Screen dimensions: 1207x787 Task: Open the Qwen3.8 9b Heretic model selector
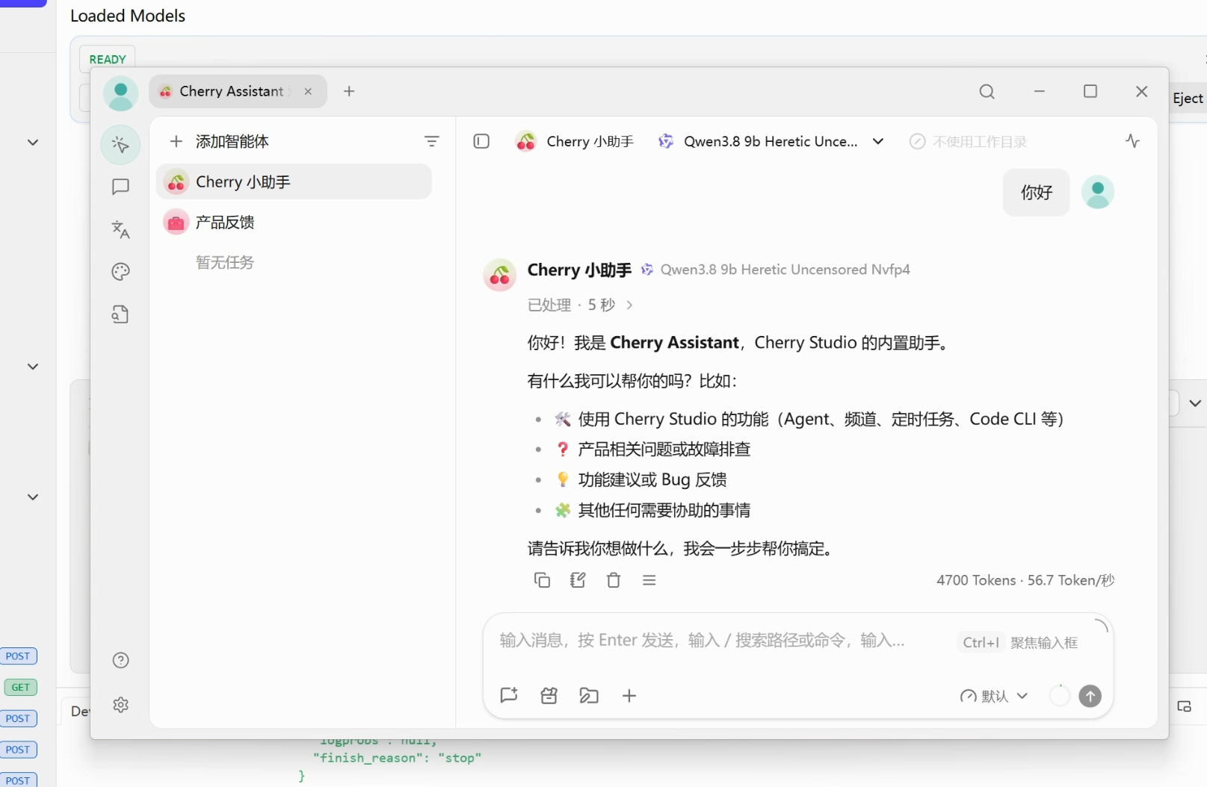click(x=771, y=141)
